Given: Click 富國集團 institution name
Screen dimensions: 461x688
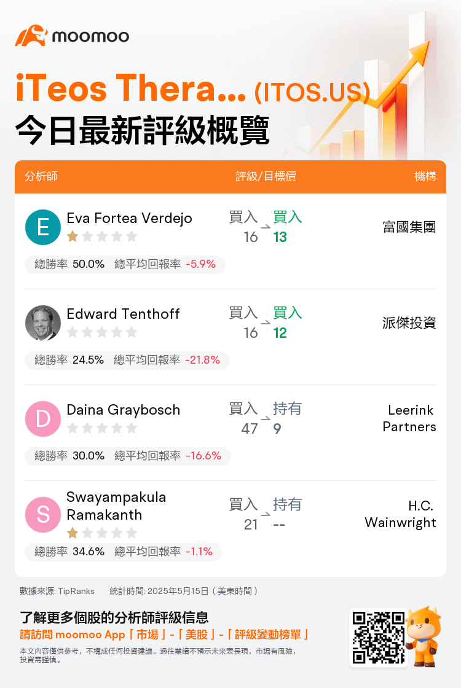Looking at the screenshot, I should tap(409, 227).
